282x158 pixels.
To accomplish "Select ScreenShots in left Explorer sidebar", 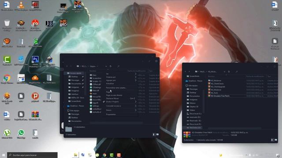I will [74, 101].
